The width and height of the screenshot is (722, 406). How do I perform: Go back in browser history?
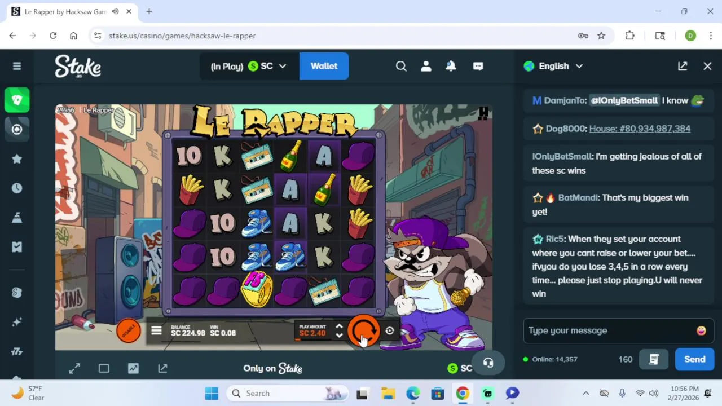tap(12, 36)
